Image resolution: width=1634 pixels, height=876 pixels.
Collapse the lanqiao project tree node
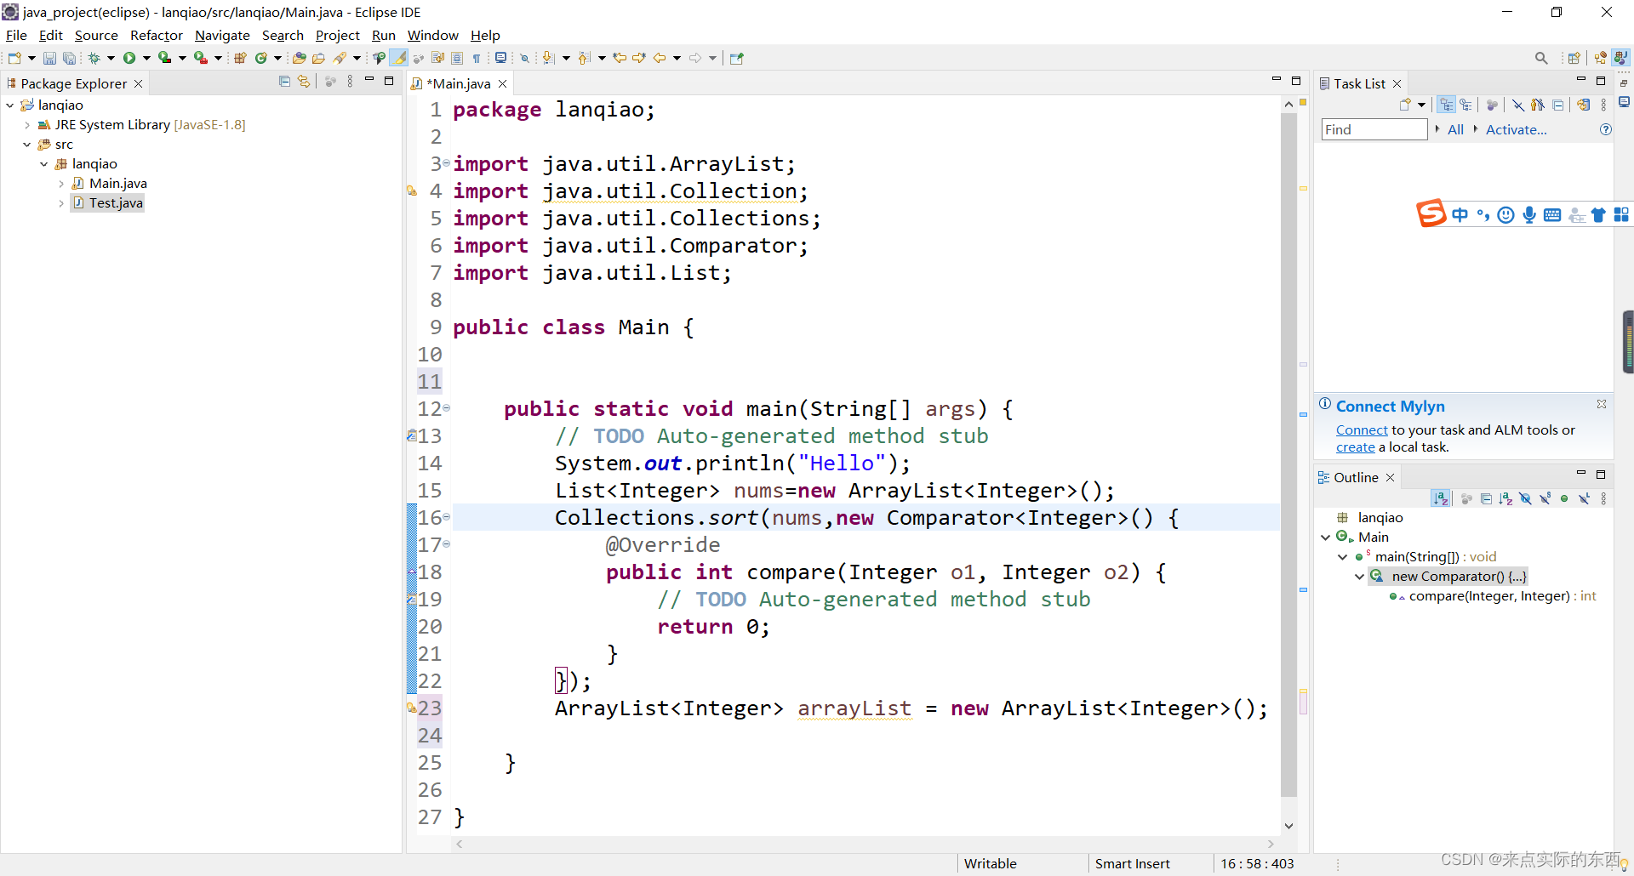click(x=9, y=105)
